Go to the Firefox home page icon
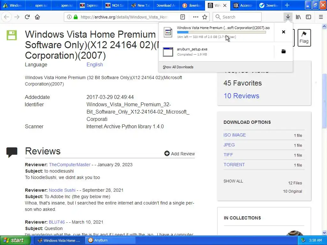 point(37,17)
